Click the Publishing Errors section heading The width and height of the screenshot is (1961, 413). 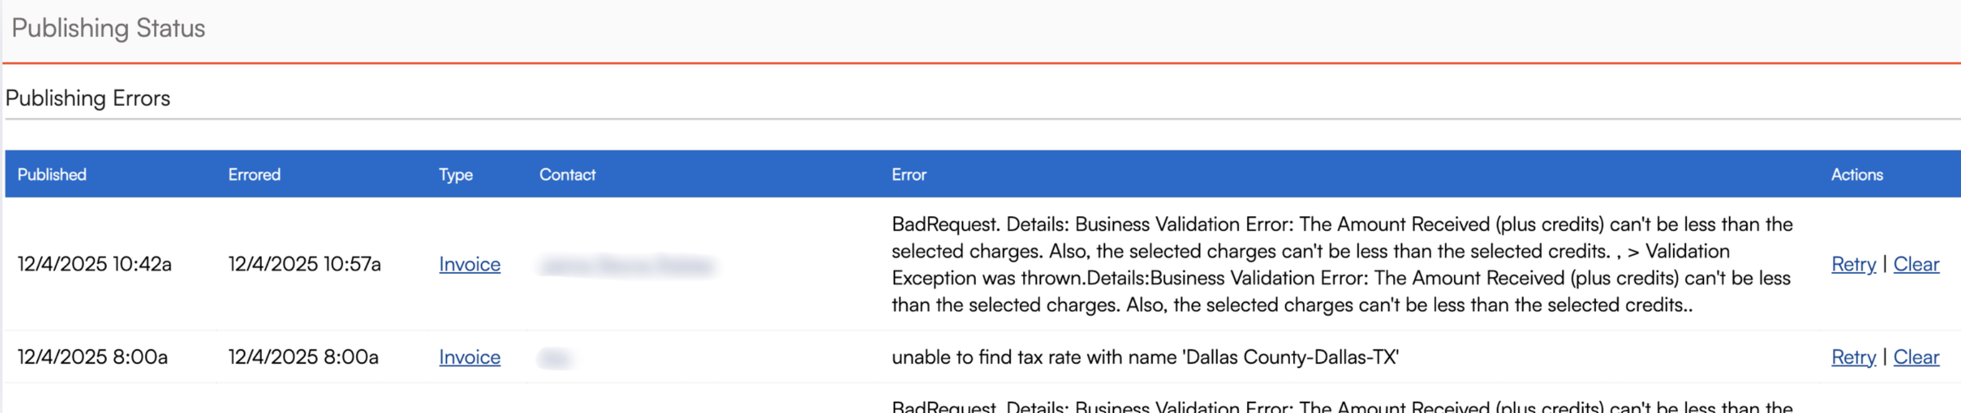(87, 98)
